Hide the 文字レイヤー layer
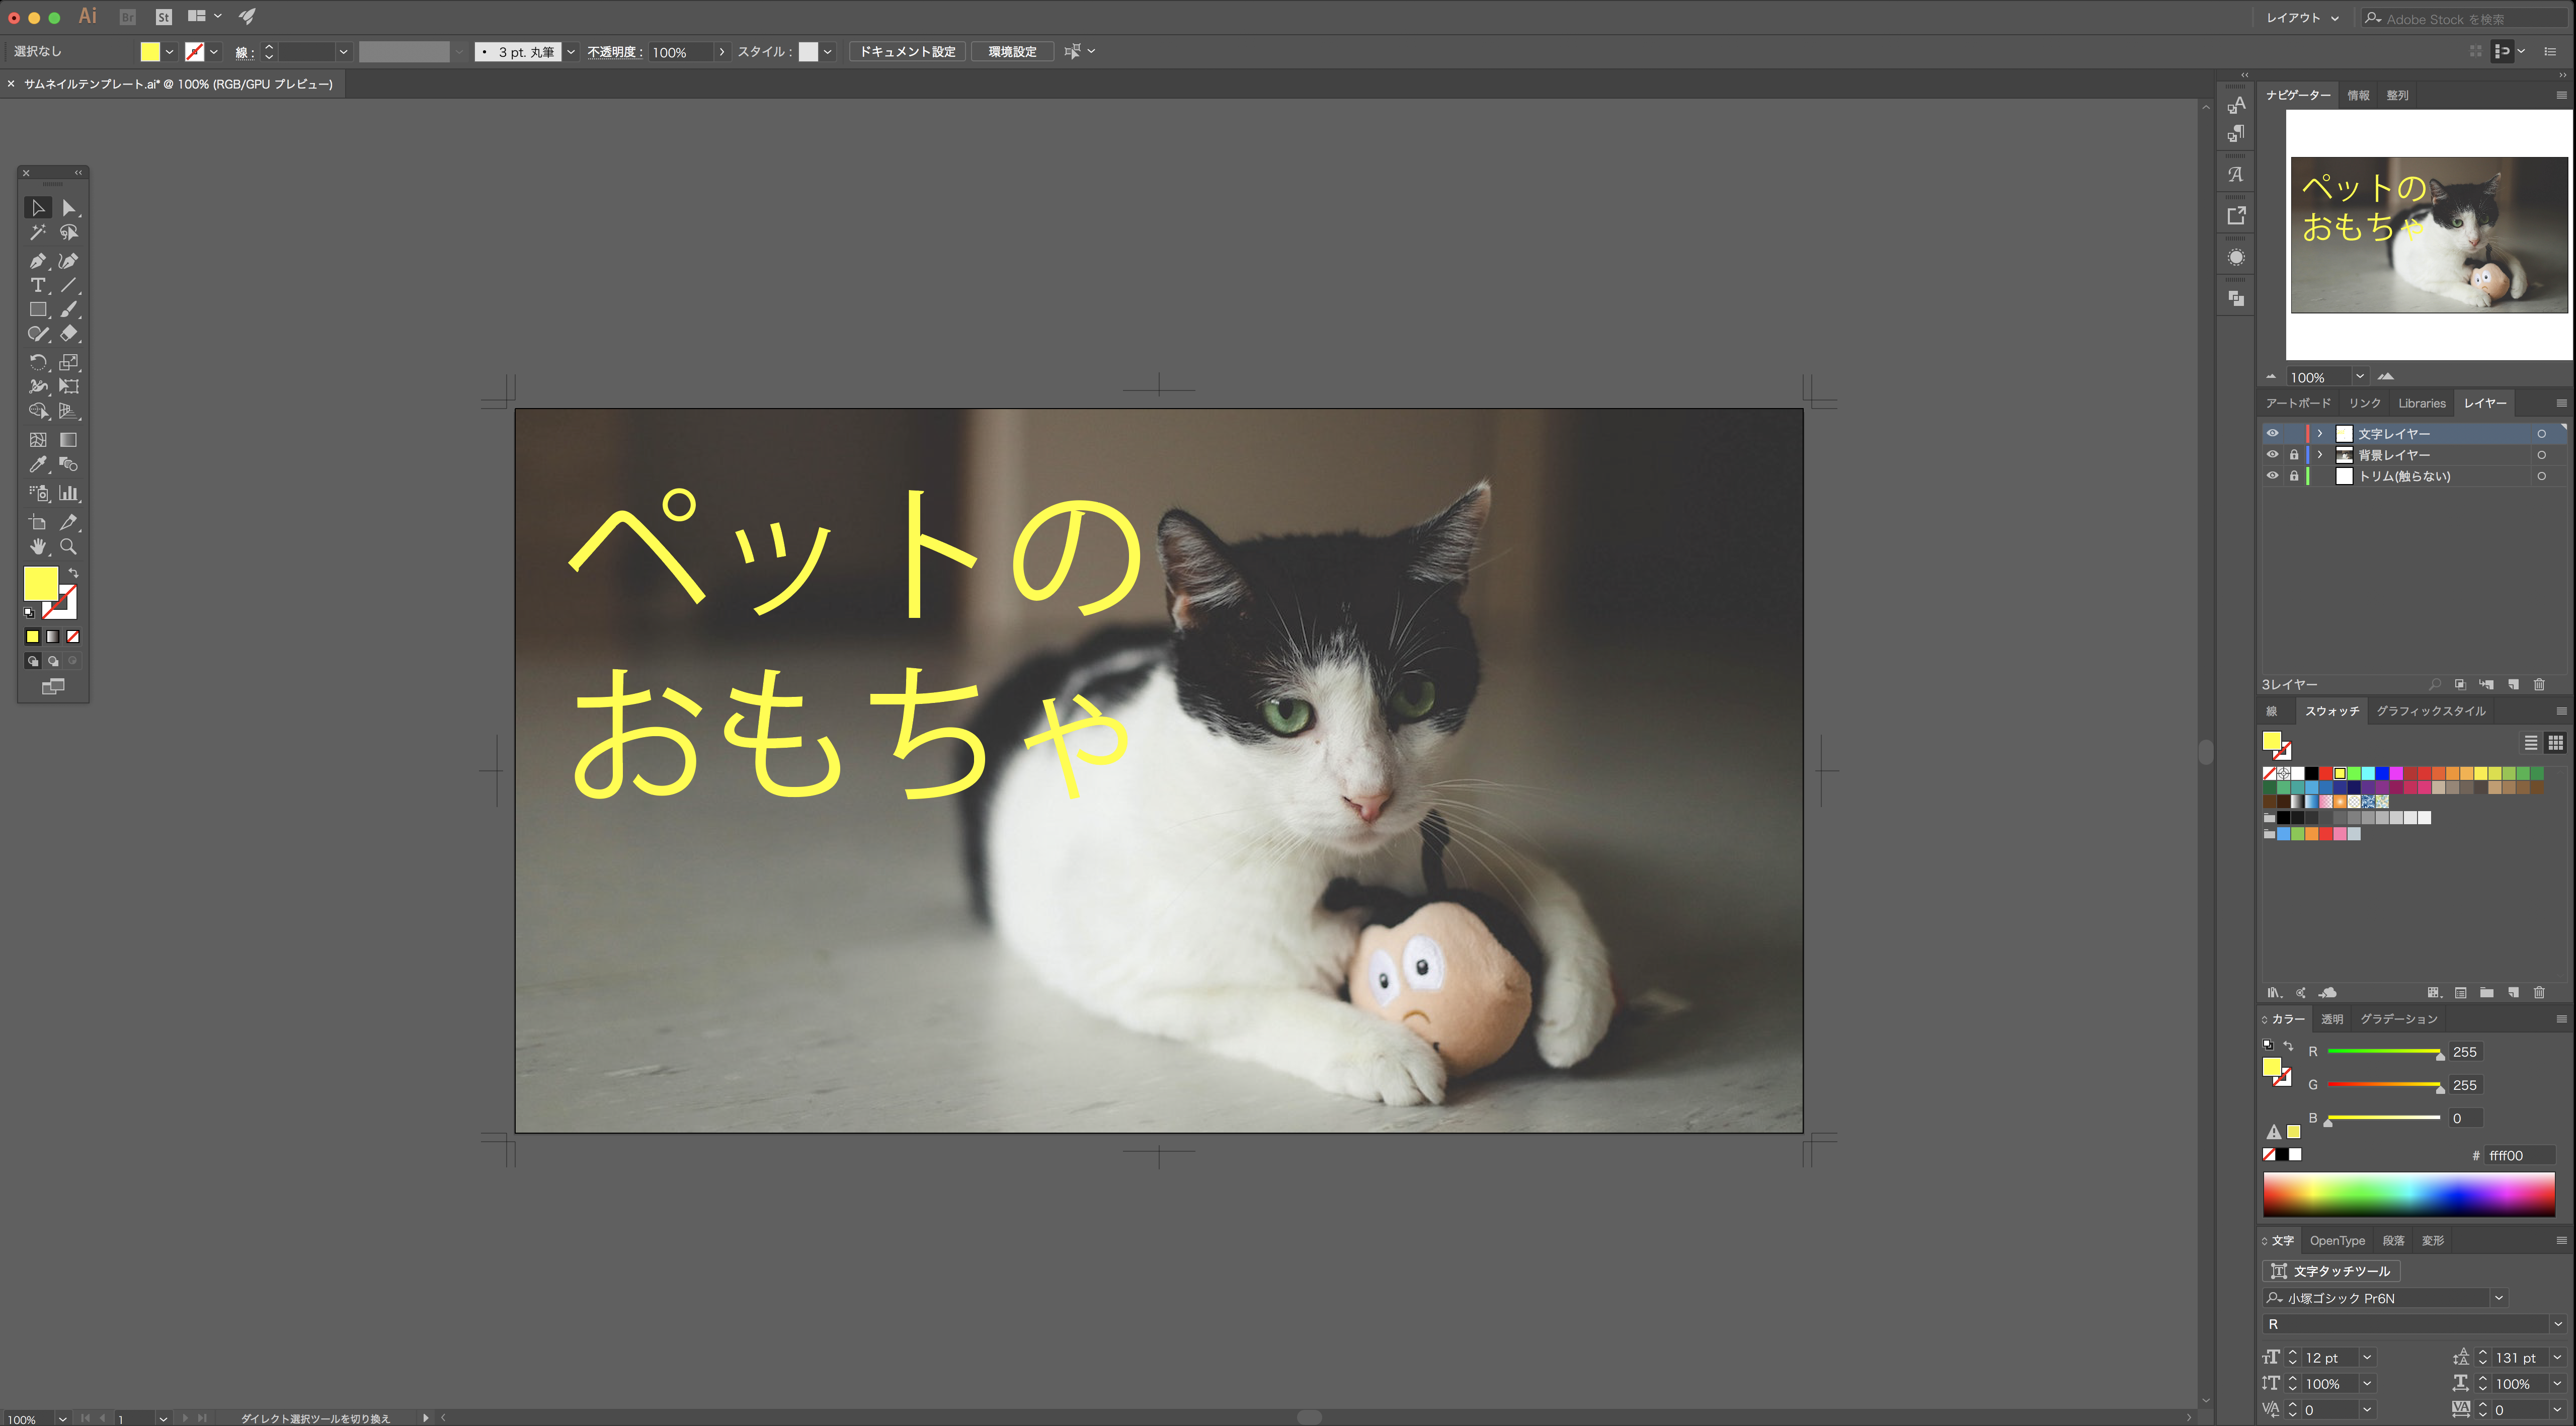The width and height of the screenshot is (2576, 1426). pos(2272,433)
